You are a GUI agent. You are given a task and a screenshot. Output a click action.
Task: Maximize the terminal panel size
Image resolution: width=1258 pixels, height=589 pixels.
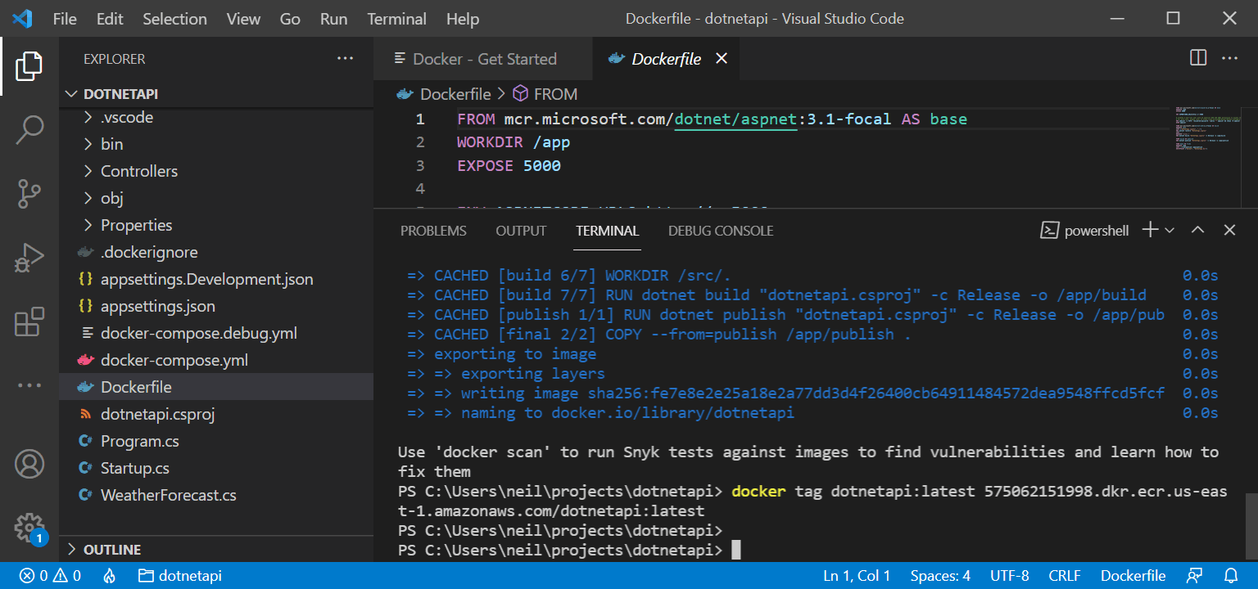[1197, 231]
